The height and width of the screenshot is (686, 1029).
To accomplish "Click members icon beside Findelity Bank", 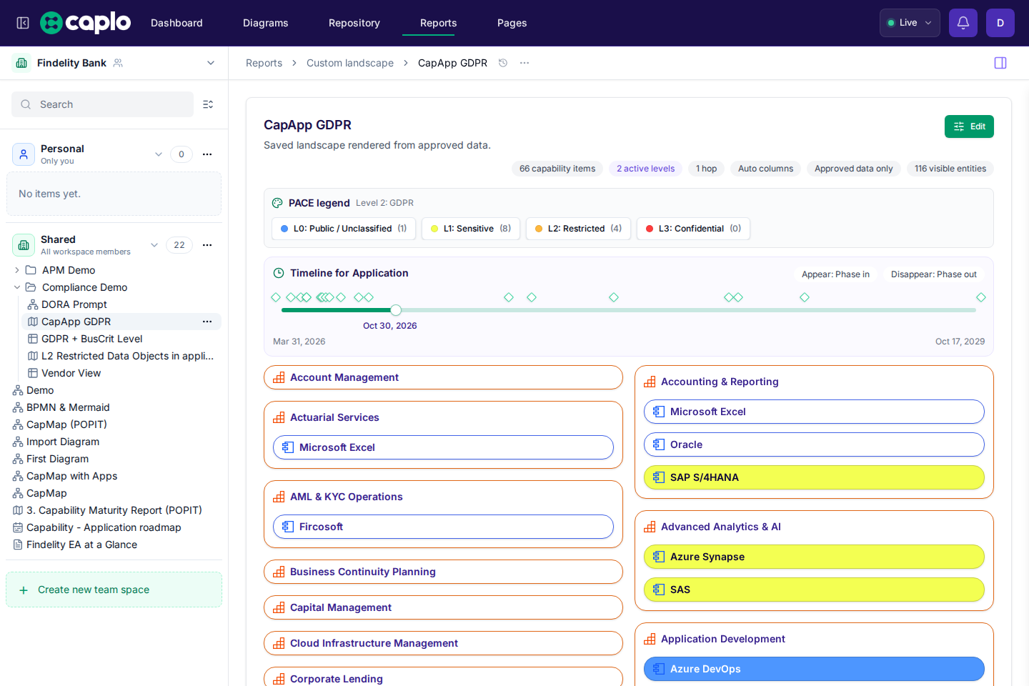I will [118, 63].
